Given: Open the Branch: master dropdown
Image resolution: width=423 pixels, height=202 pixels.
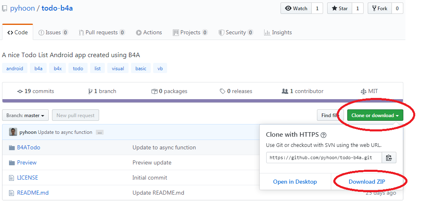Looking at the screenshot, I should click(25, 115).
